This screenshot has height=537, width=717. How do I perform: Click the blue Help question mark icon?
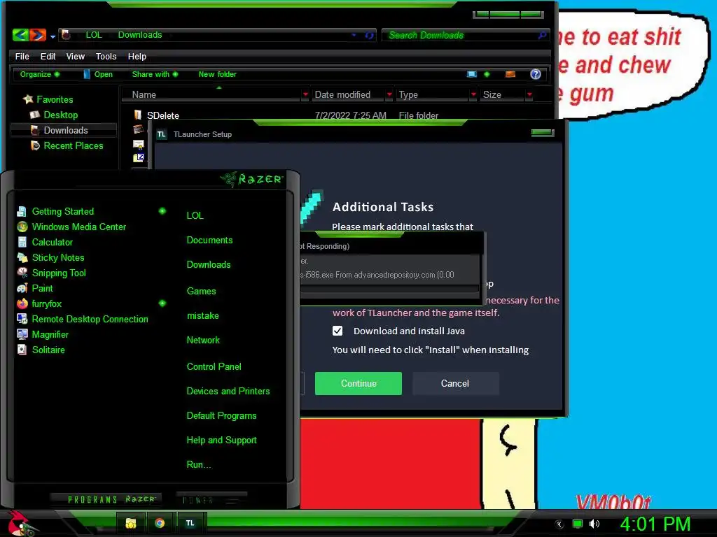pyautogui.click(x=536, y=74)
